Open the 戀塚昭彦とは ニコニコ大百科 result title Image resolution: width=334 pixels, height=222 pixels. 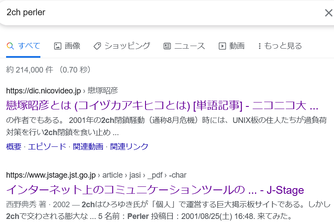(162, 106)
